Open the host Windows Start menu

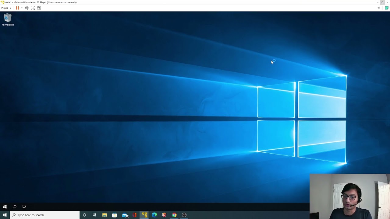coord(5,215)
